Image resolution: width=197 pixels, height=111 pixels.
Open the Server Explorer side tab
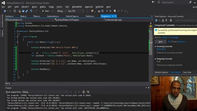click(2, 21)
